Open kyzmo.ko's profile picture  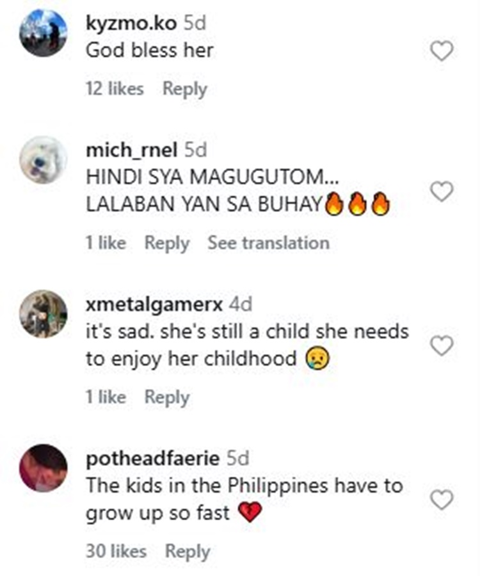click(44, 33)
